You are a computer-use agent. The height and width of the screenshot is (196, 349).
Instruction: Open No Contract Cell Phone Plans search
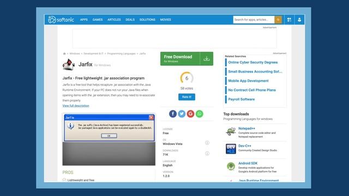pos(252,90)
